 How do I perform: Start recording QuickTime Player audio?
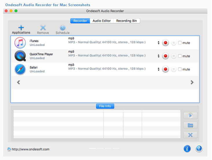165,56
